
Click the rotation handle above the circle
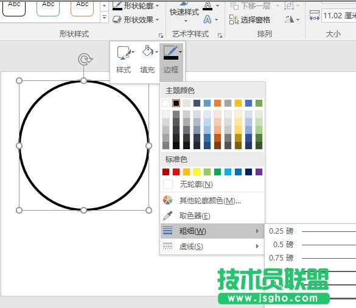point(85,59)
